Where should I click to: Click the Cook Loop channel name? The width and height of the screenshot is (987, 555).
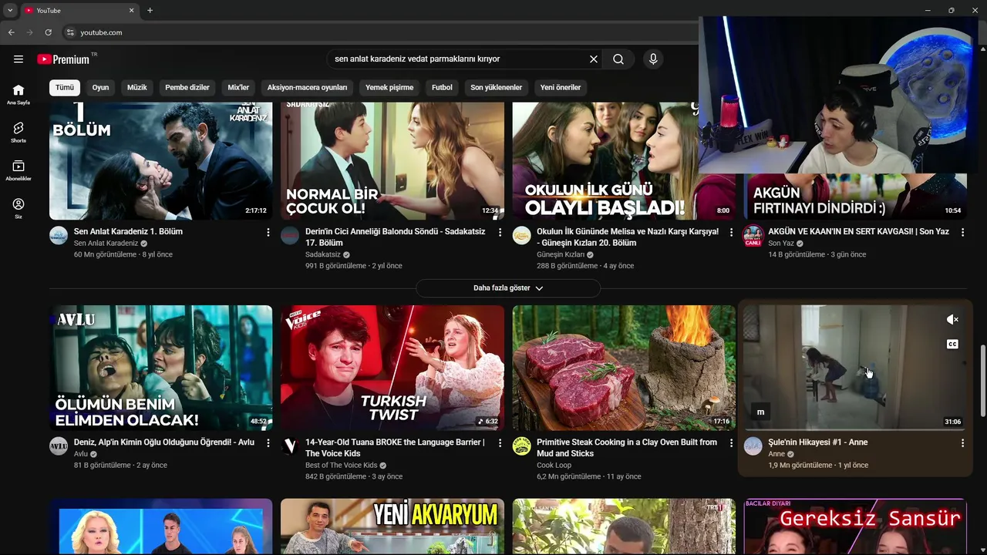coord(554,466)
